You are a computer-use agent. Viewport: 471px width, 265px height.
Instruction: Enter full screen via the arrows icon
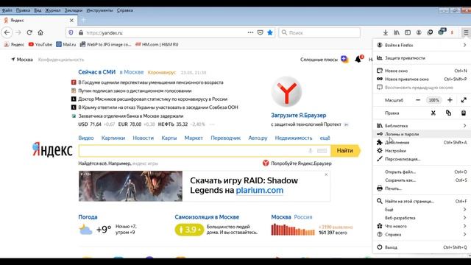click(x=464, y=100)
